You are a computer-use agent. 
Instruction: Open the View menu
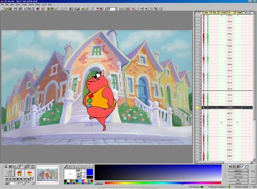[x=12, y=5]
